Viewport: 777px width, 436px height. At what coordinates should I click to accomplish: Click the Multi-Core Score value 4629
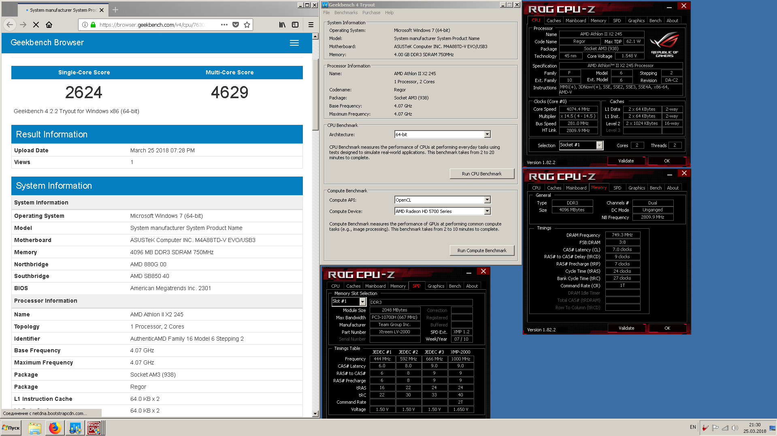(x=230, y=93)
